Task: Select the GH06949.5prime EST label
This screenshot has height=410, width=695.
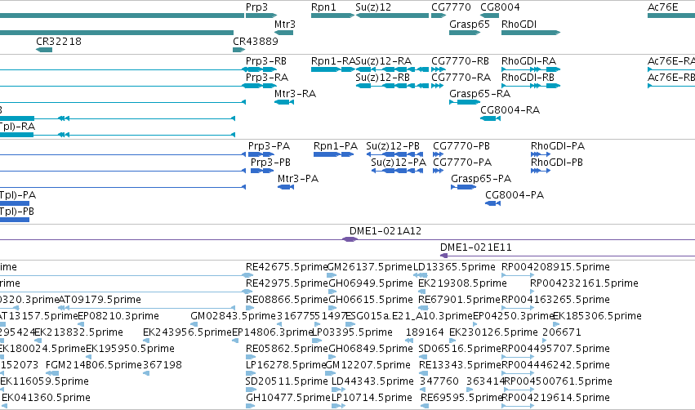Action: tap(371, 283)
